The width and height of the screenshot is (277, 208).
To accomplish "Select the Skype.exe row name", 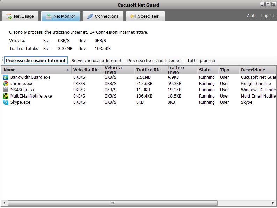I will click(20, 102).
